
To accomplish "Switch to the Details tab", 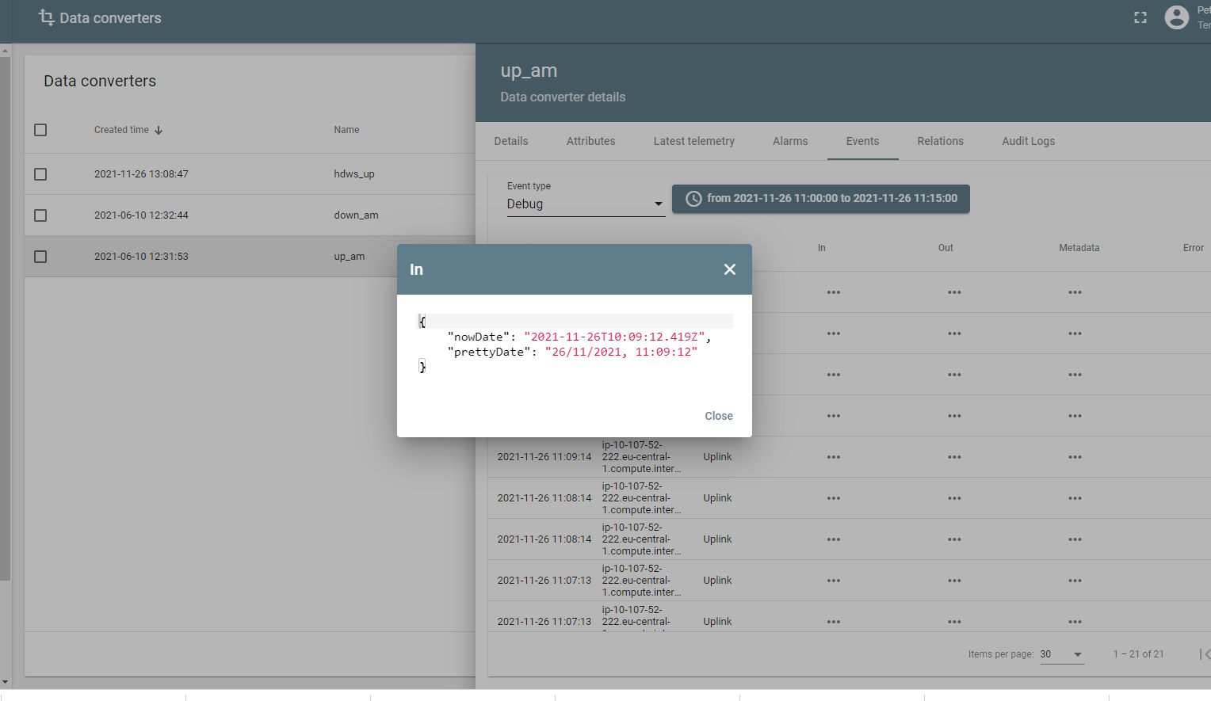I will click(511, 141).
